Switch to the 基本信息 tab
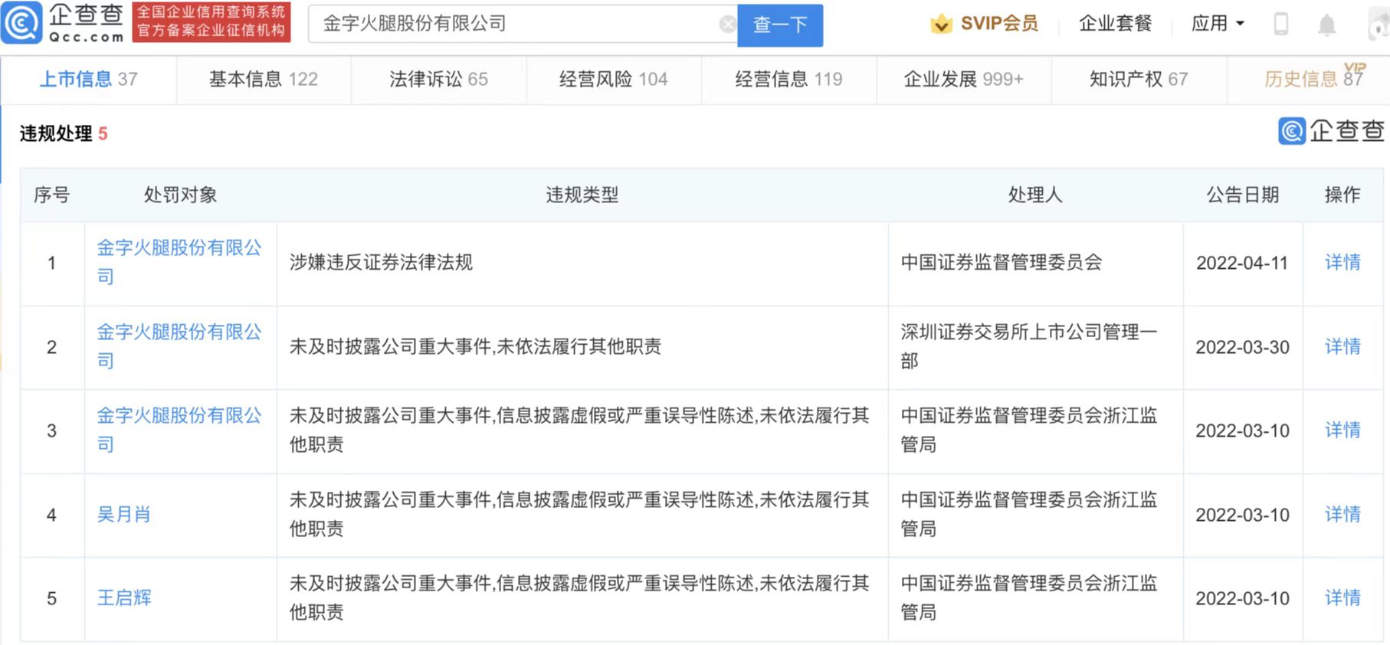The image size is (1390, 645). (x=263, y=79)
